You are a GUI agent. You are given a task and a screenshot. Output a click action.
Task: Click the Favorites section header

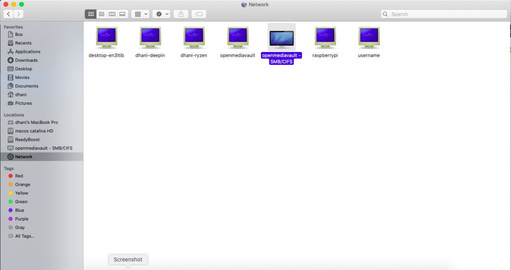(x=13, y=27)
